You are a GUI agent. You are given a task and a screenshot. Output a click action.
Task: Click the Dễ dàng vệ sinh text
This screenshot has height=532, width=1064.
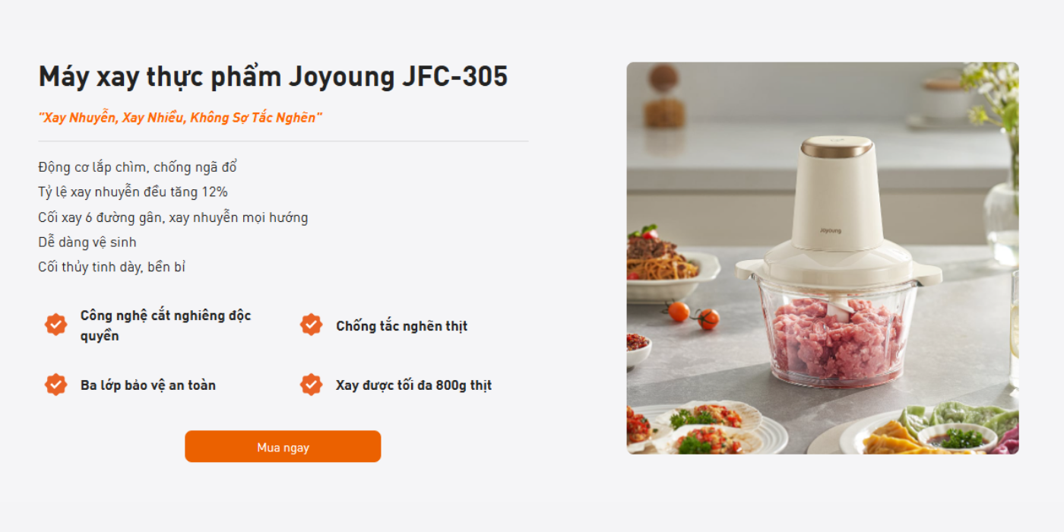(x=87, y=242)
